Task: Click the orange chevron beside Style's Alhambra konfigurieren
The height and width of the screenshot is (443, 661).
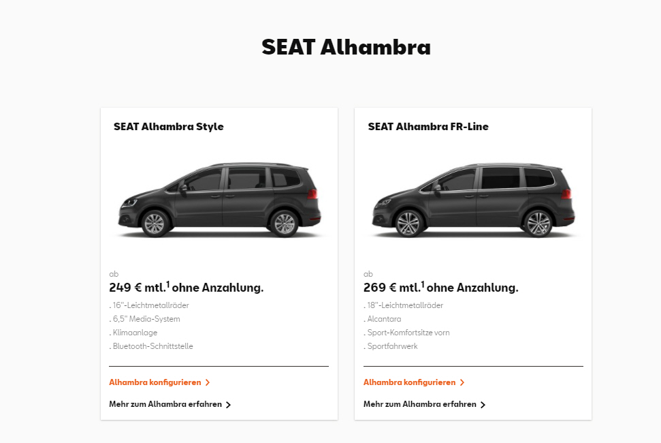Action: tap(208, 383)
